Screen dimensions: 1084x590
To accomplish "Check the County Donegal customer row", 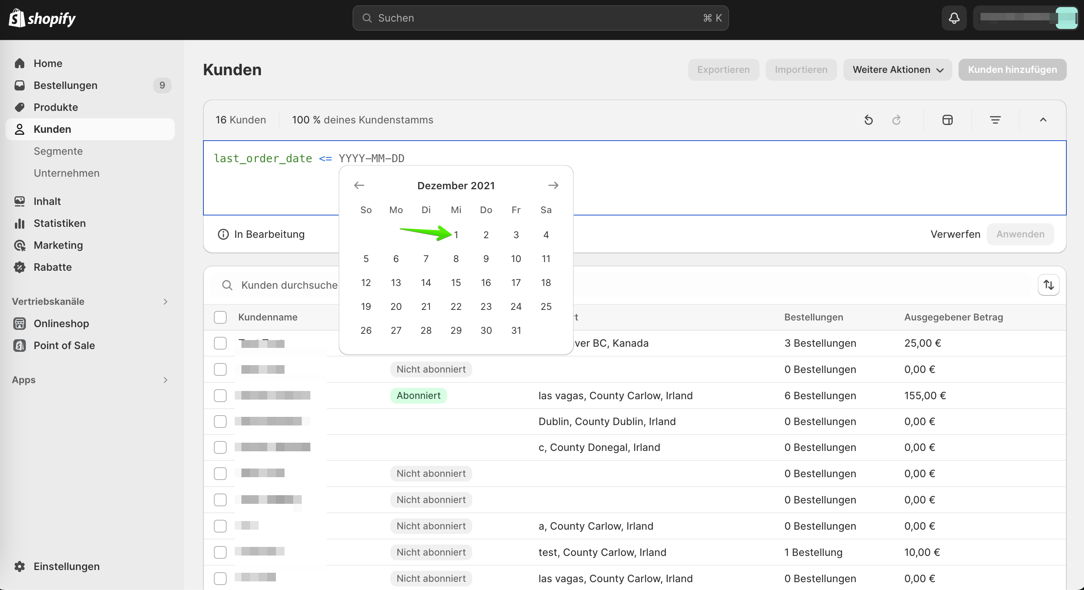I will (x=220, y=447).
